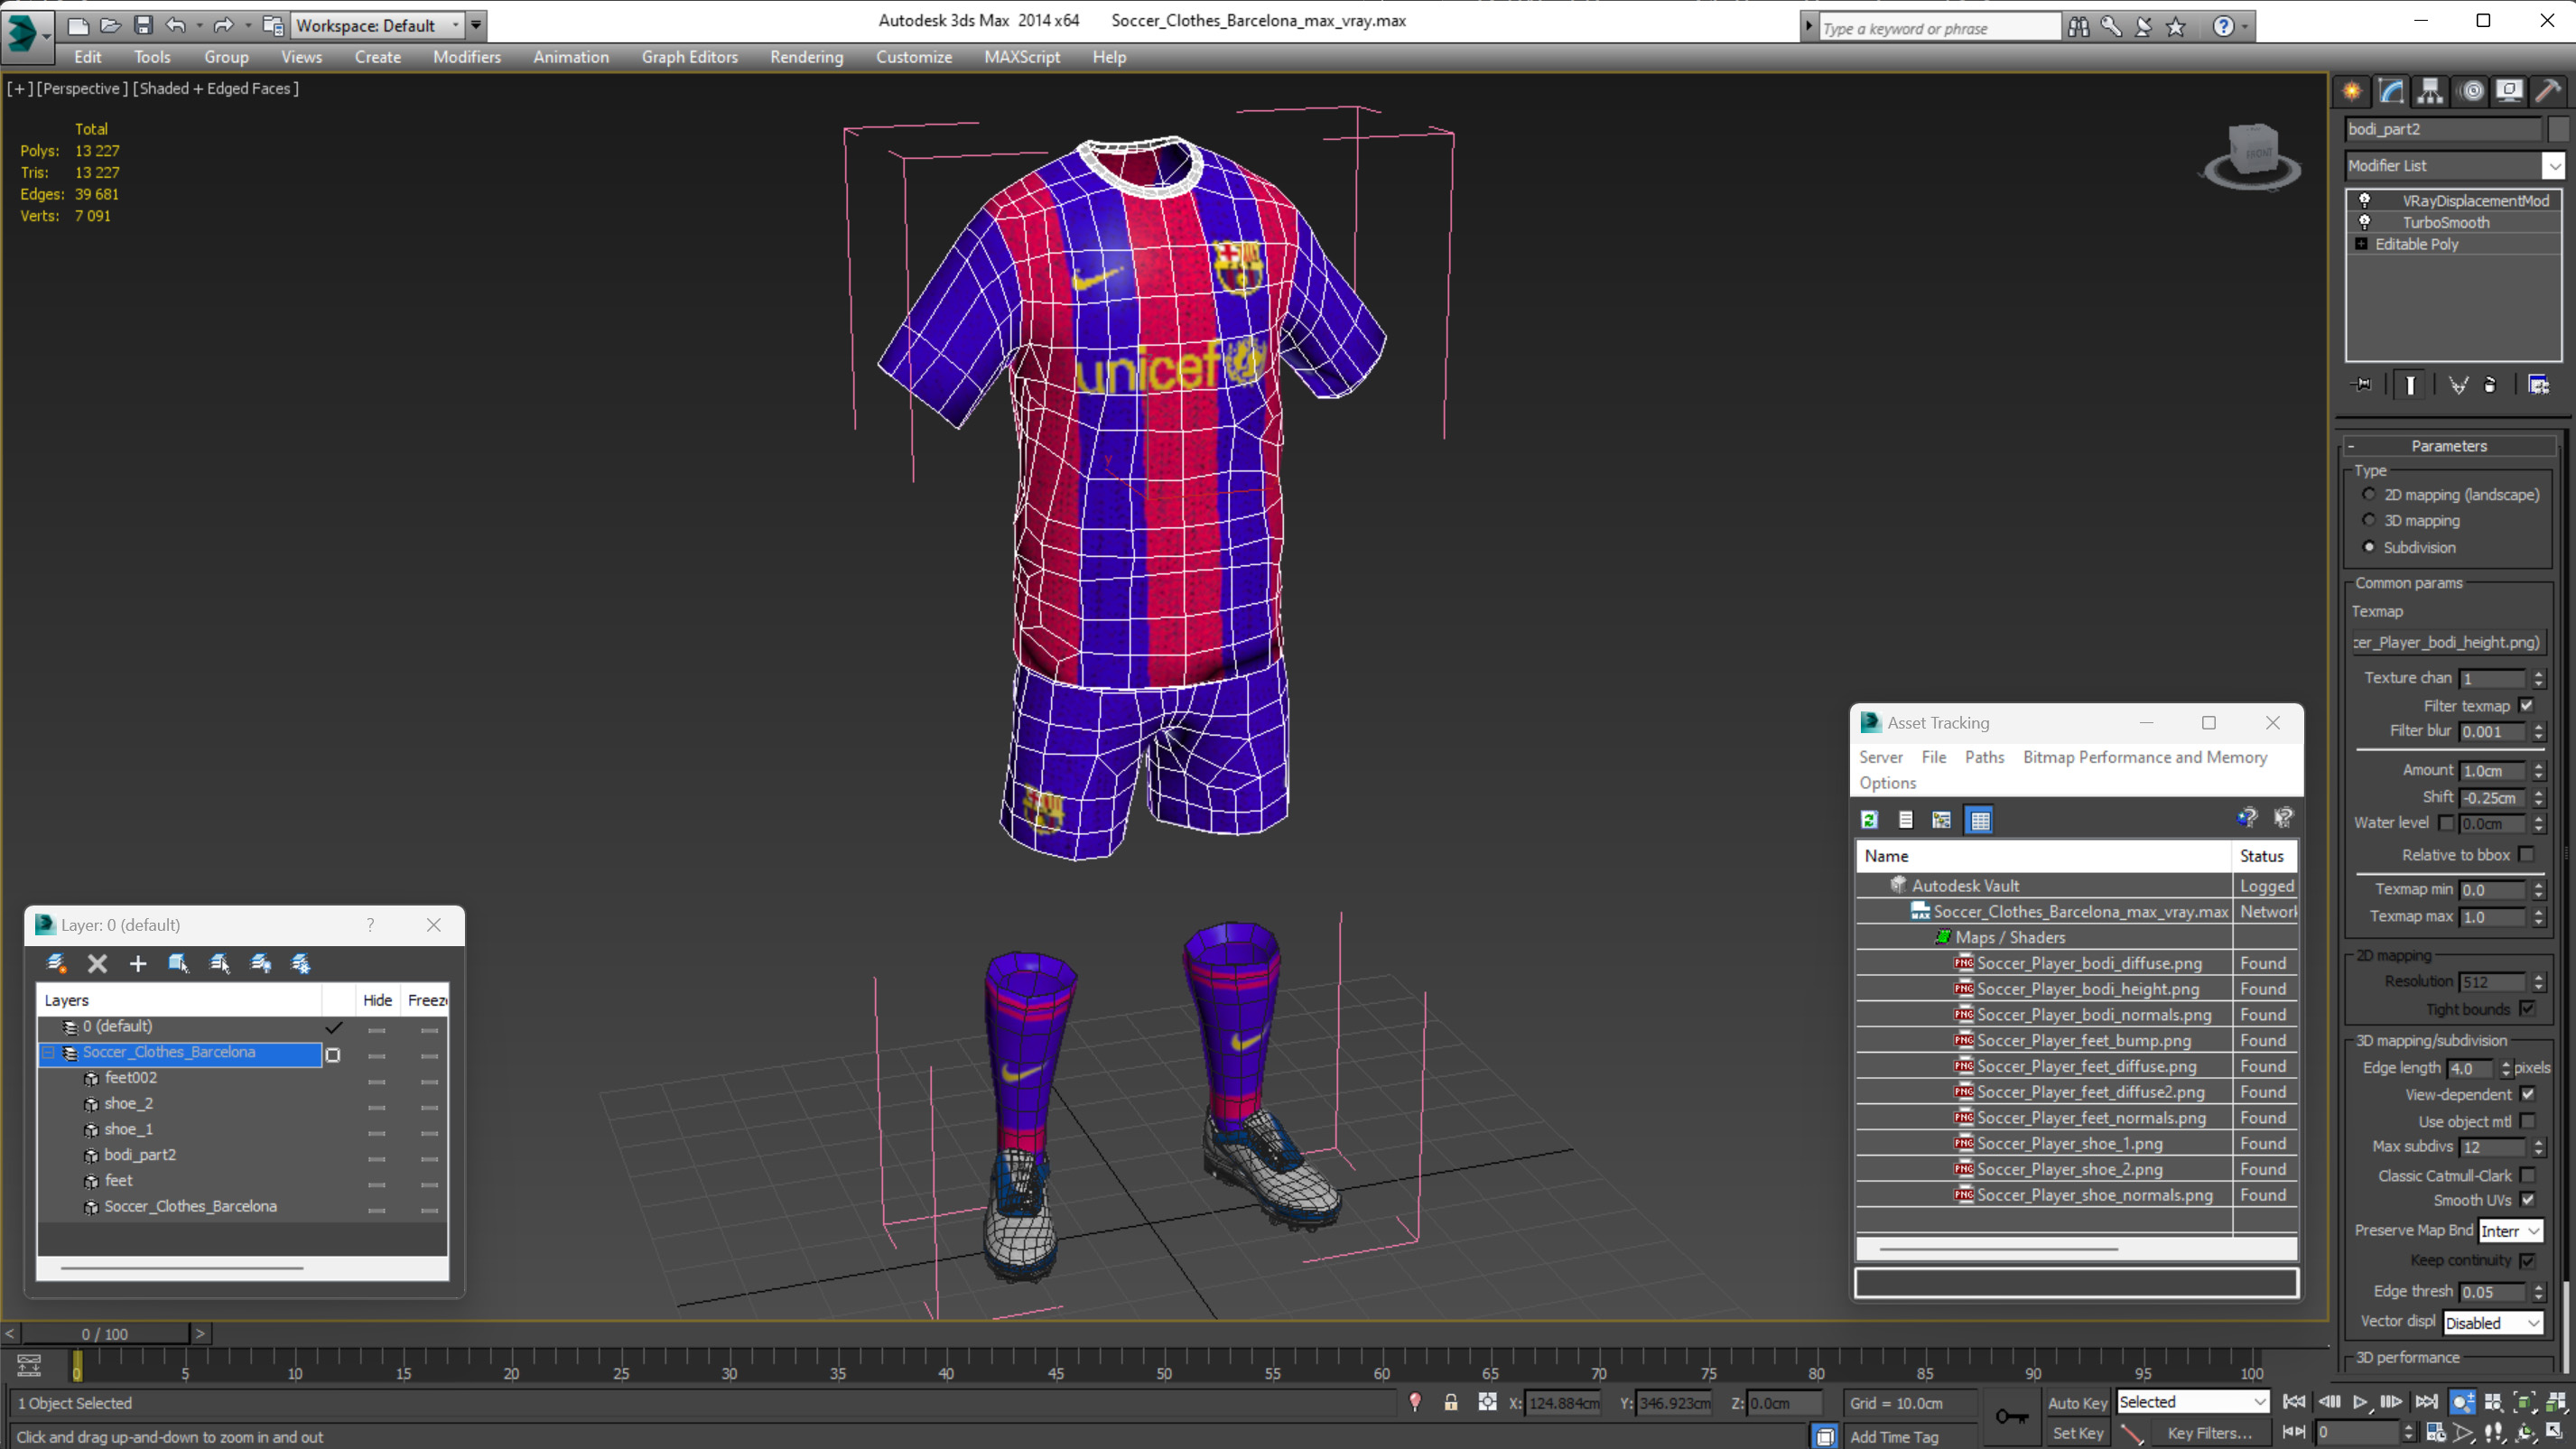2576x1449 pixels.
Task: Click Add Time Tag in status bar
Action: (1893, 1437)
